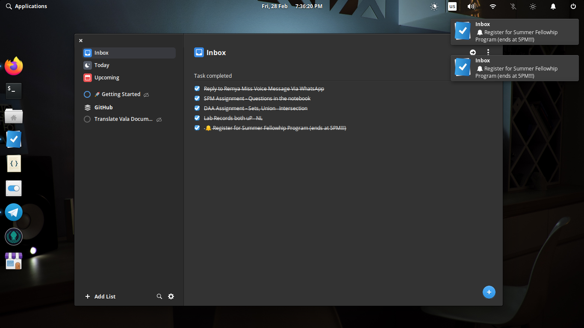This screenshot has width=584, height=328.
Task: Open the power session menu
Action: coord(573,6)
